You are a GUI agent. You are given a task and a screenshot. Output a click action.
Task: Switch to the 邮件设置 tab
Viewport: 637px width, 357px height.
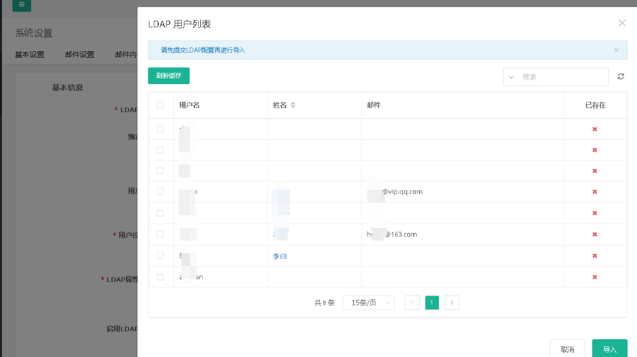pos(80,54)
